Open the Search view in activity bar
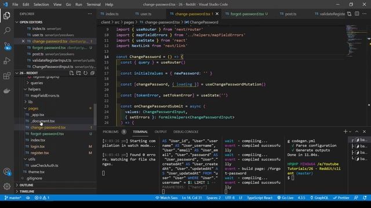Image resolution: width=371 pixels, height=208 pixels. click(7, 31)
